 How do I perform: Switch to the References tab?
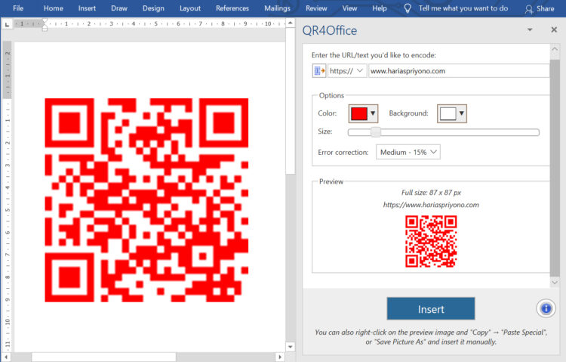(232, 8)
